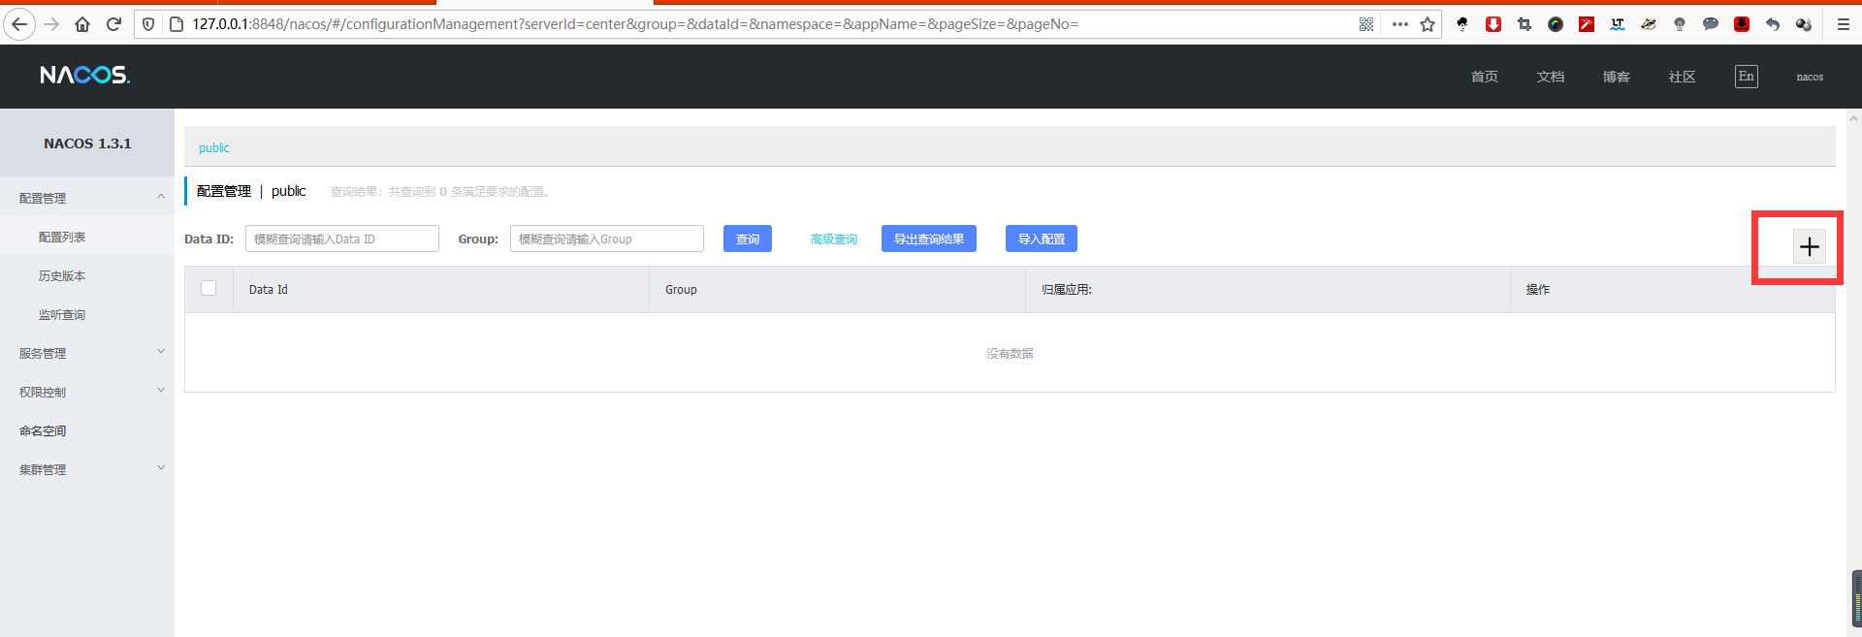Open the crop screenshot extension icon

click(1525, 24)
